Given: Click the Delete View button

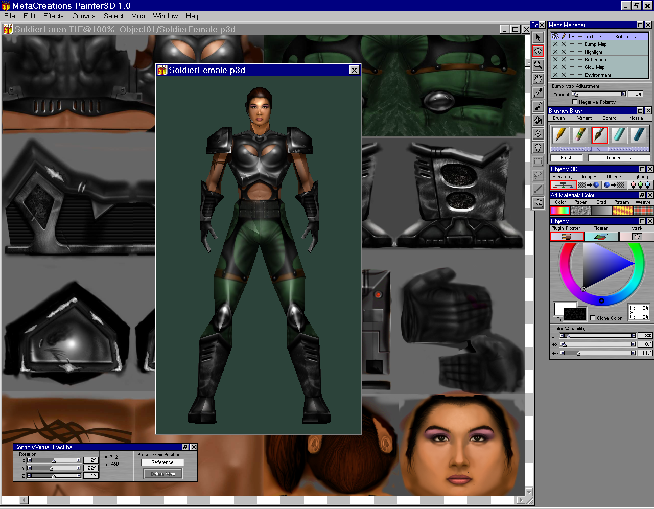Looking at the screenshot, I should tap(163, 474).
